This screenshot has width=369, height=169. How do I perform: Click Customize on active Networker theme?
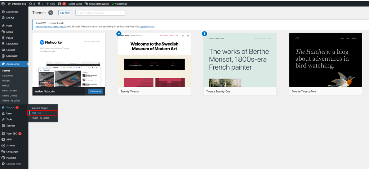[x=95, y=91]
